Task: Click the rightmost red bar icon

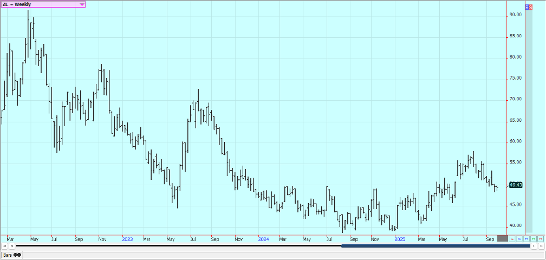Action: [x=540, y=238]
